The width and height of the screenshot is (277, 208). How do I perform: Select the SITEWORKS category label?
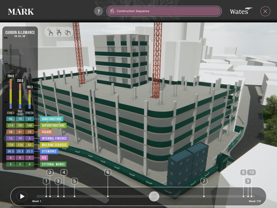49,151
